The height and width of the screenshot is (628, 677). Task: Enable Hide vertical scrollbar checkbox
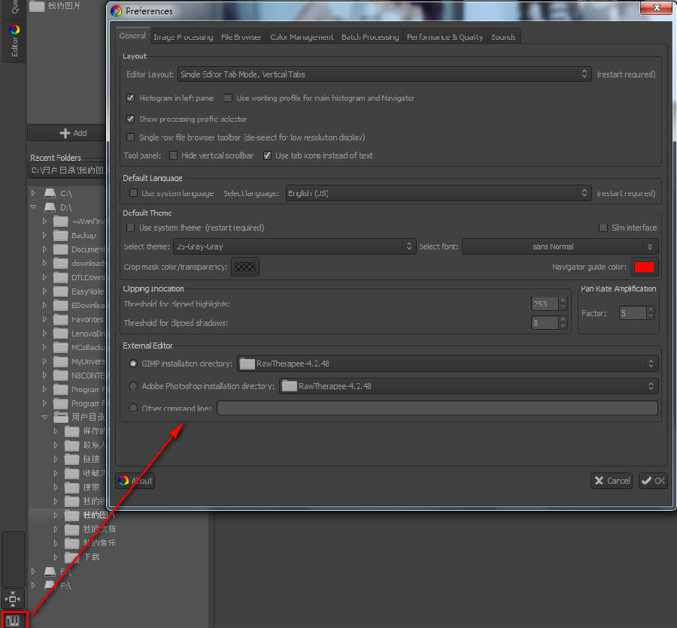point(173,155)
